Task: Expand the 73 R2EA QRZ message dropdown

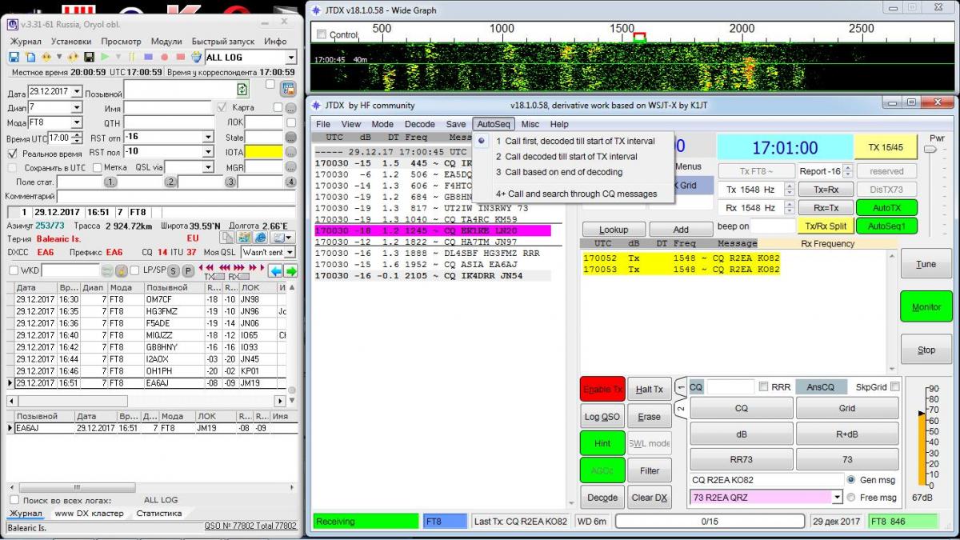Action: point(837,498)
